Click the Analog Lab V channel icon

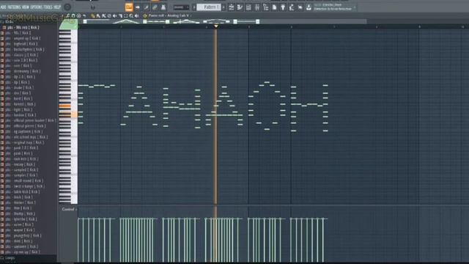tap(145, 16)
